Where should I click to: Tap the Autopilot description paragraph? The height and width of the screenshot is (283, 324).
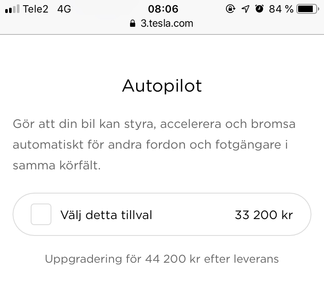(154, 144)
